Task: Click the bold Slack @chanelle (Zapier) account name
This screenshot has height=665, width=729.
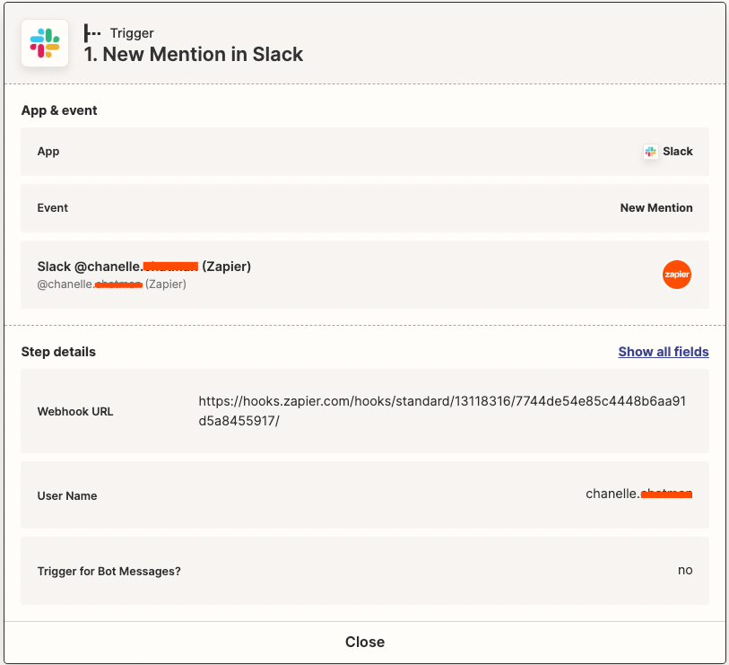Action: (144, 267)
